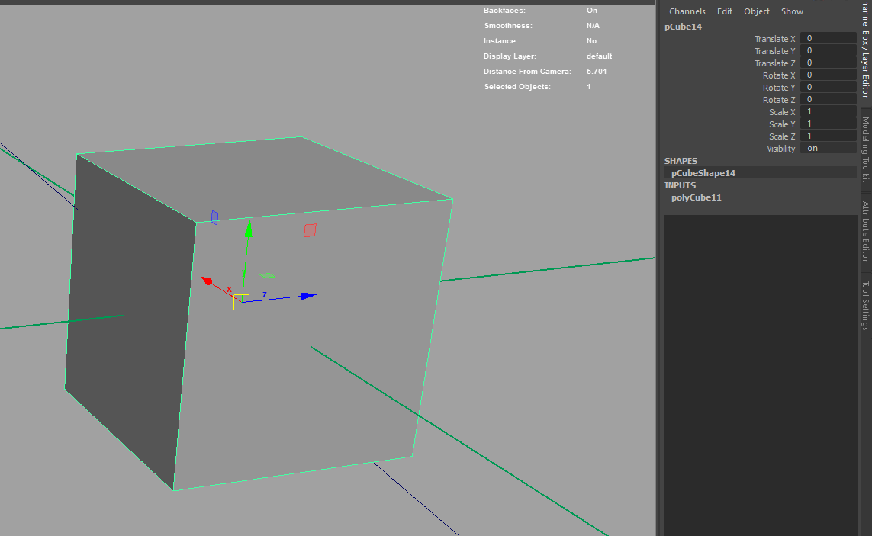Open the Edit menu in the Channel Box
The image size is (872, 536).
[x=724, y=11]
